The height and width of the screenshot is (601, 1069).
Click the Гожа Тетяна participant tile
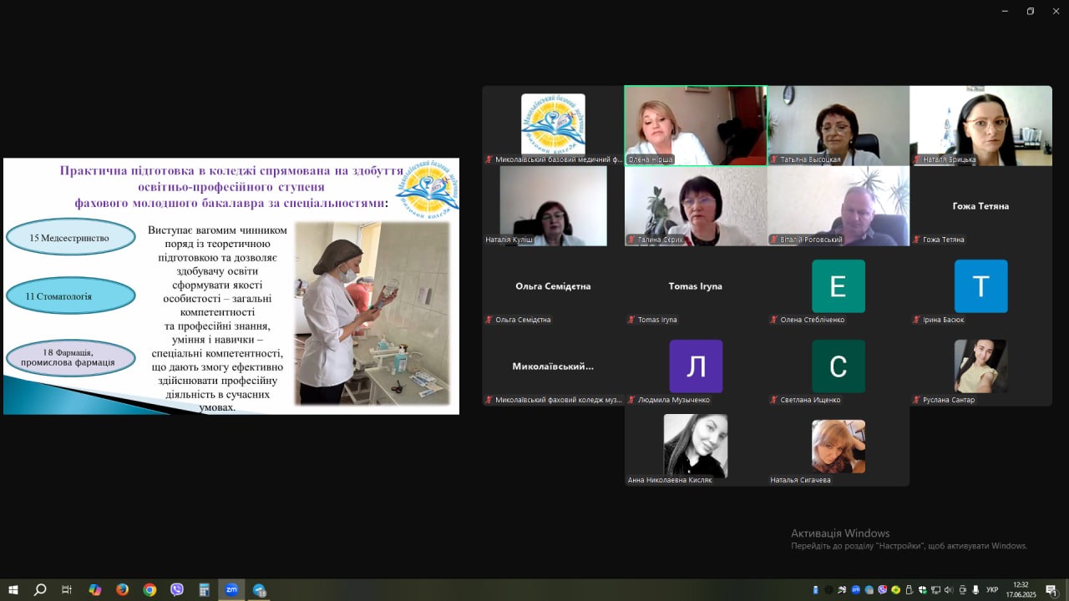point(980,206)
